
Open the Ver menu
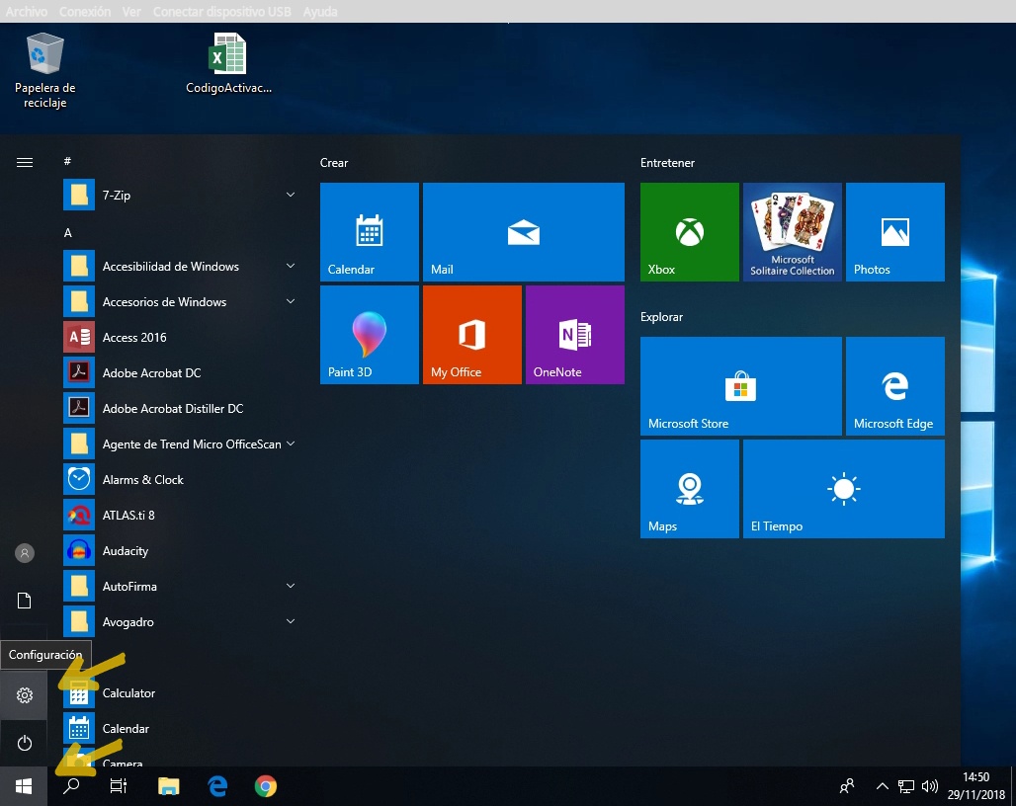(x=131, y=12)
